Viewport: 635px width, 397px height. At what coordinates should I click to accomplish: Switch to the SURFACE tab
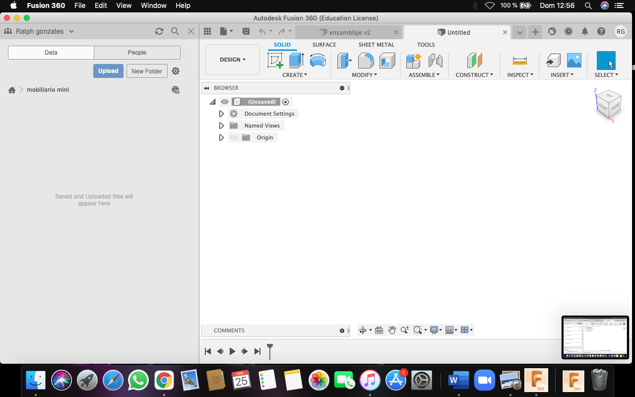click(x=324, y=45)
